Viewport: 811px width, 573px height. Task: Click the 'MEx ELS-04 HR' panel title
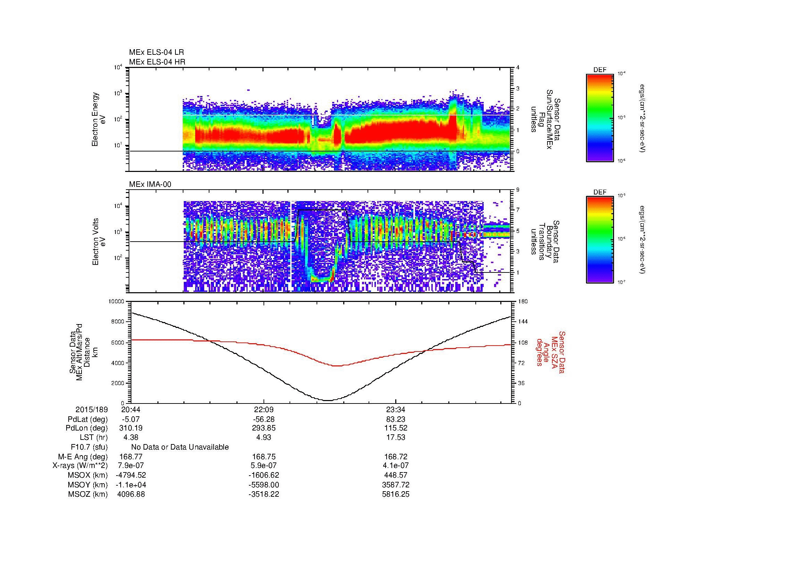coord(157,62)
